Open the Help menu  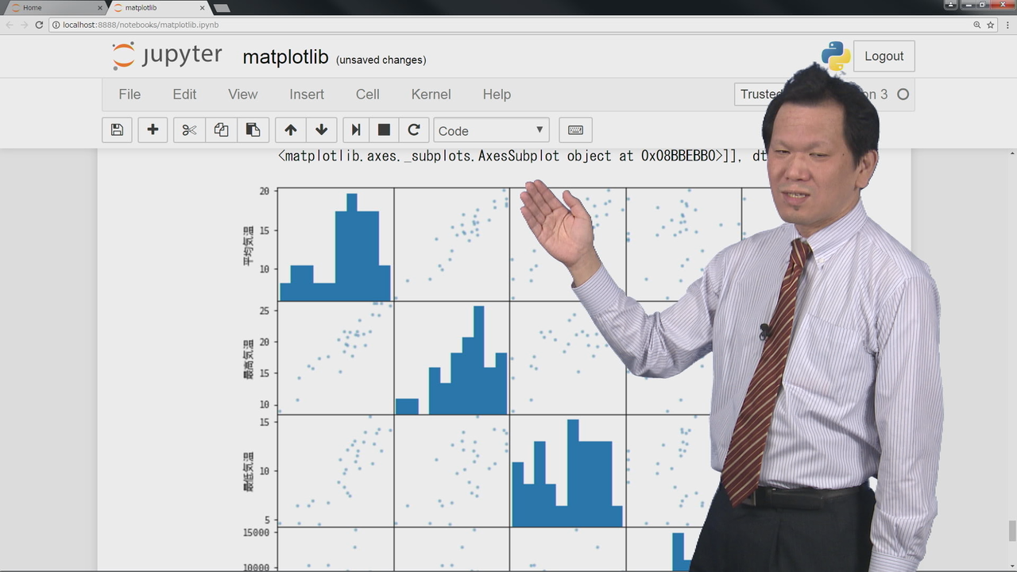497,95
